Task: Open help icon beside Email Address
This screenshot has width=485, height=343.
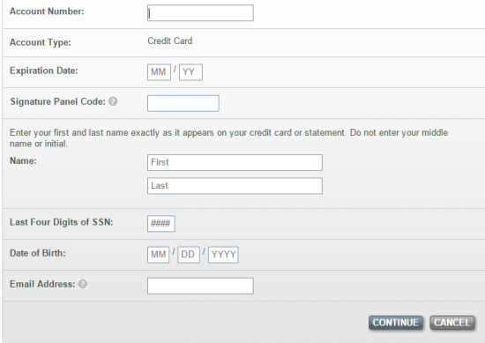Action: pyautogui.click(x=83, y=284)
